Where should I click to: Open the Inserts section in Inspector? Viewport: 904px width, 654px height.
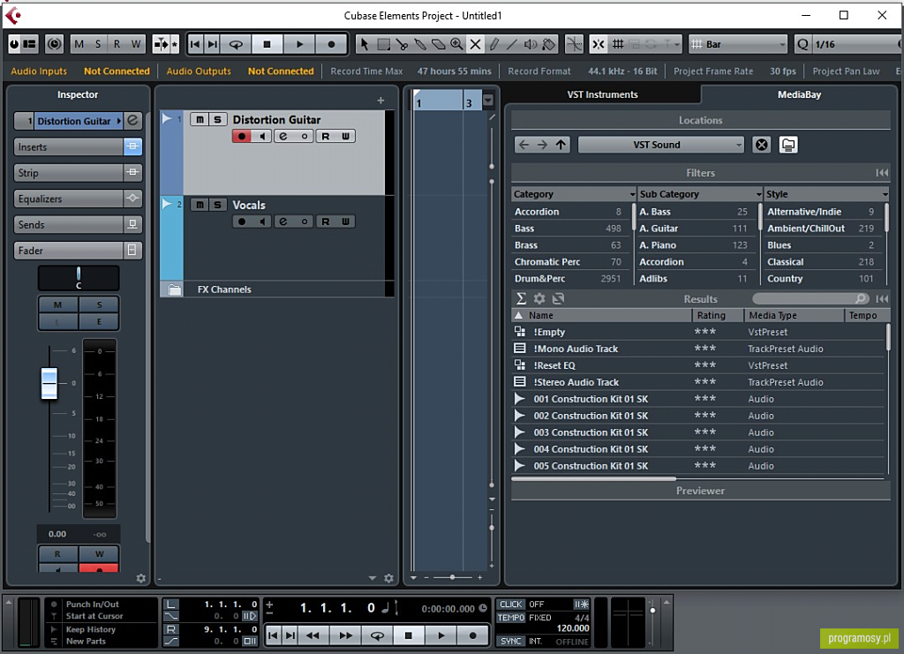click(68, 147)
